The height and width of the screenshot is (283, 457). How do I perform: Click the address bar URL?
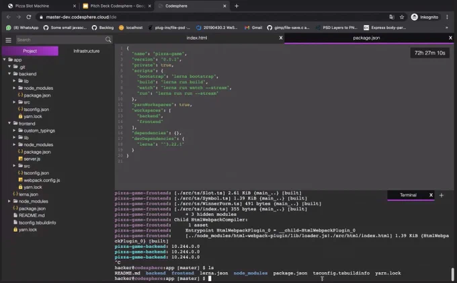click(x=81, y=17)
